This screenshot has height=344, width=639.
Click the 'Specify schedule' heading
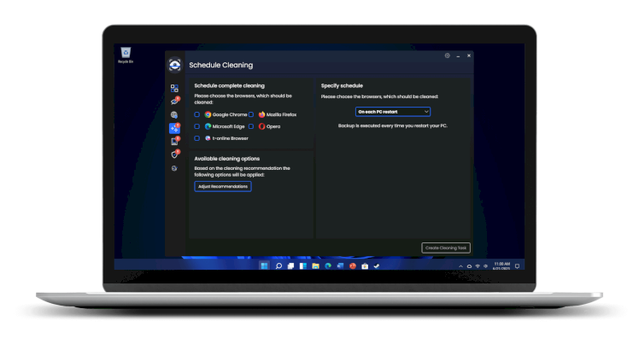[x=342, y=86]
